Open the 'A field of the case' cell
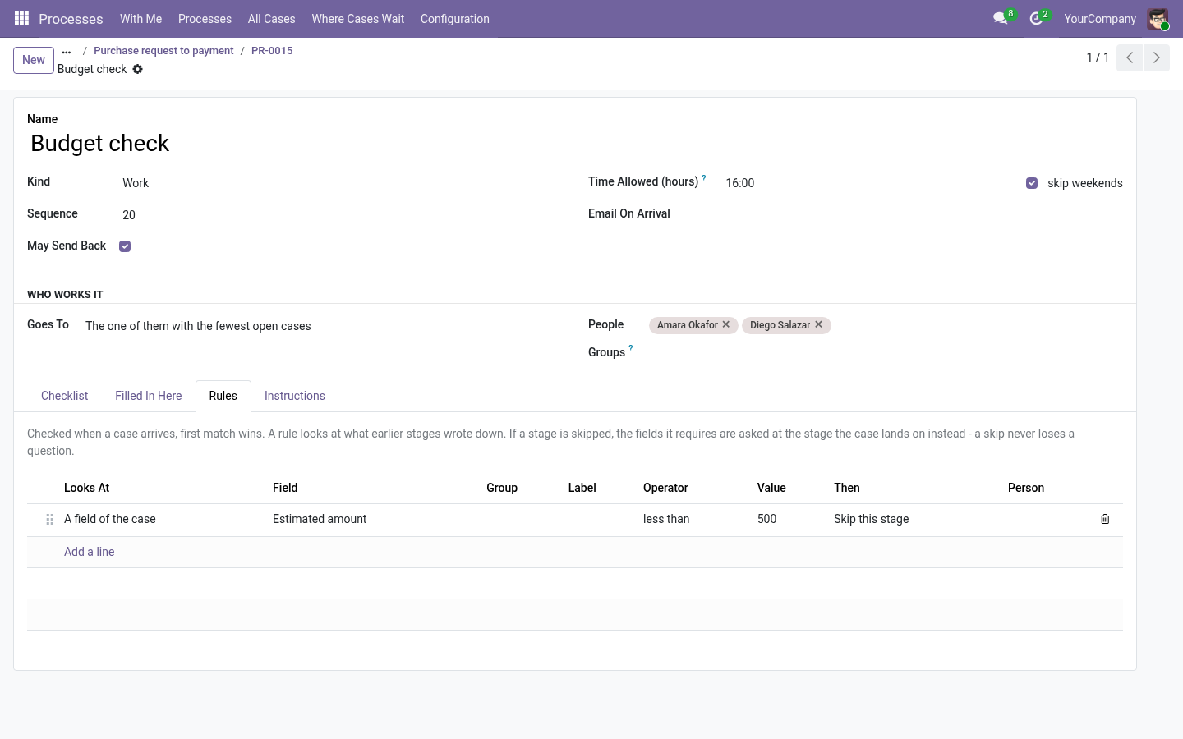 click(x=162, y=519)
